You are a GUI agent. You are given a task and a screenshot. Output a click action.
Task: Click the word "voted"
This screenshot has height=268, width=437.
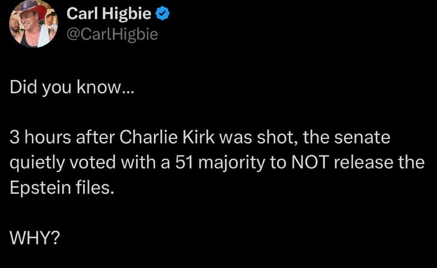coord(86,163)
